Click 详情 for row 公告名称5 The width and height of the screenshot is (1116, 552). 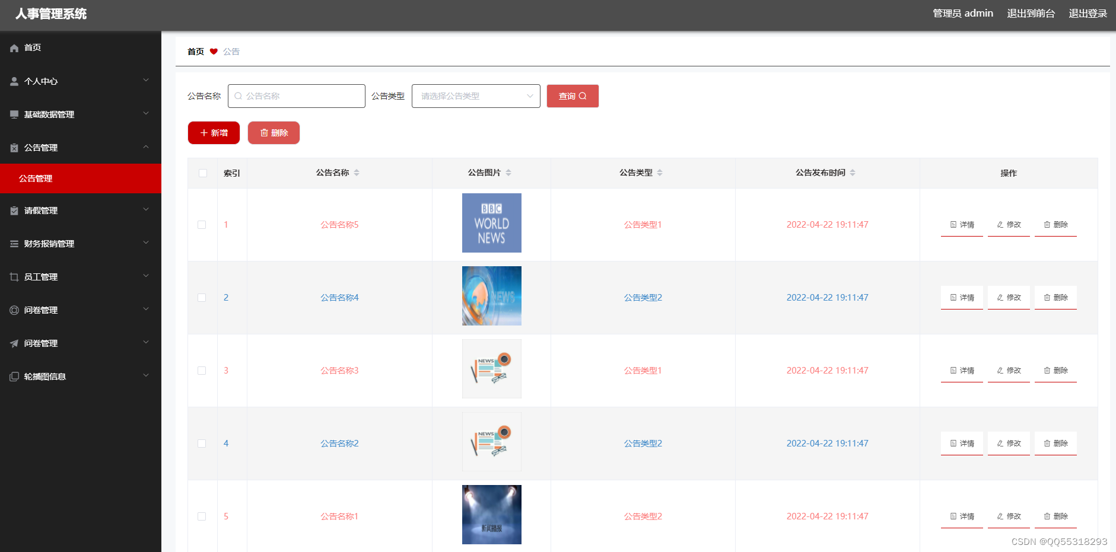[962, 225]
